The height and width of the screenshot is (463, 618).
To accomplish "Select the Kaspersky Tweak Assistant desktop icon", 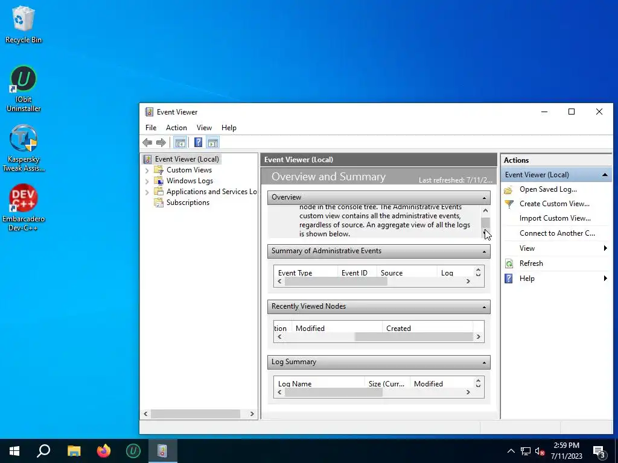I will [24, 148].
